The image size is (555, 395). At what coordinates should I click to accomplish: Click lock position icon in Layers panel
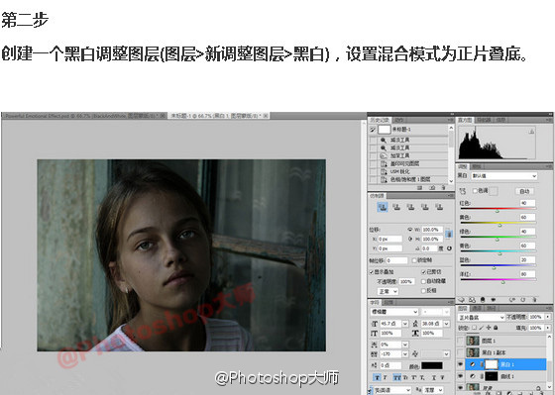(x=489, y=328)
